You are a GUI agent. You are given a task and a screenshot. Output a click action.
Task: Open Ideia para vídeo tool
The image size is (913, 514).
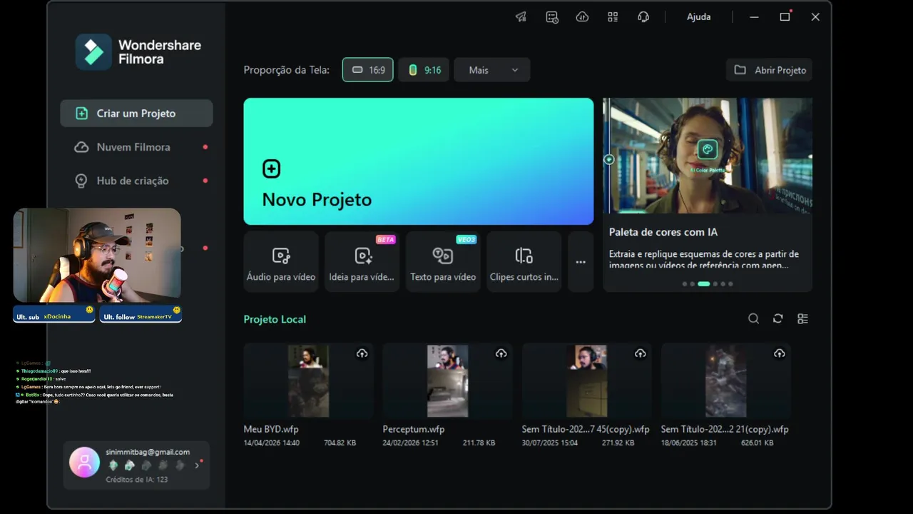click(x=362, y=261)
